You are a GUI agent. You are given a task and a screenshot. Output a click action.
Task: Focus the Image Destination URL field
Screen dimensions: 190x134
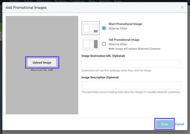[131, 64]
